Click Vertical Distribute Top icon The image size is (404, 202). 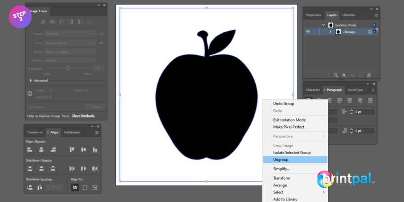pyautogui.click(x=30, y=169)
